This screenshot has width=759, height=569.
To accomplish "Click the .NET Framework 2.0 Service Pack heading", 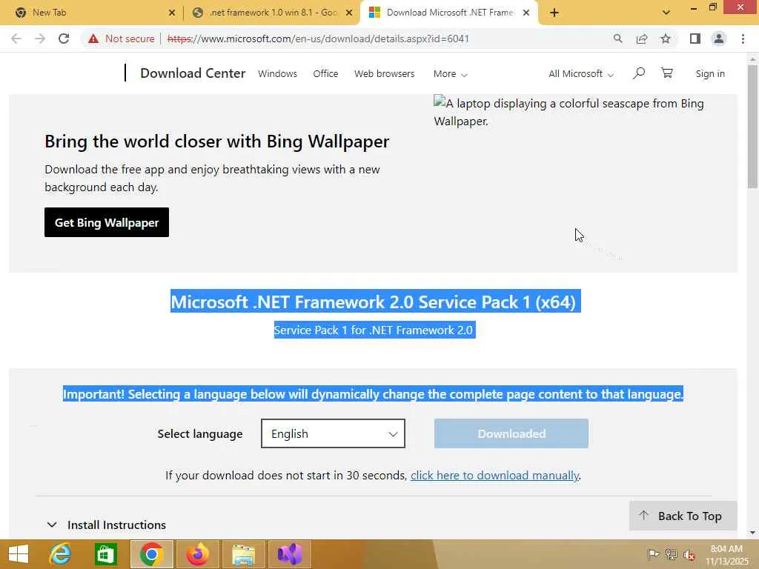I will click(x=375, y=302).
